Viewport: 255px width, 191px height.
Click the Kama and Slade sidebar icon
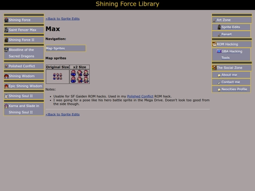coord(6,106)
